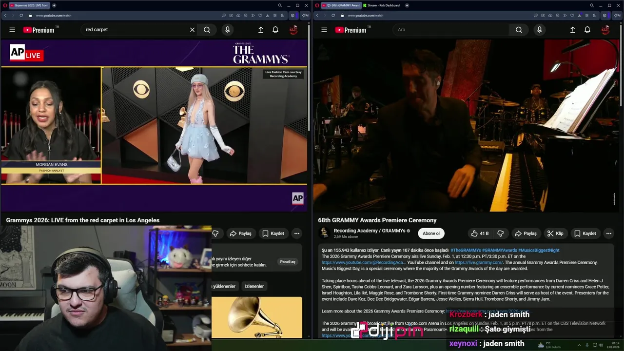Dislike the red carpet video
This screenshot has height=351, width=624.
point(215,234)
